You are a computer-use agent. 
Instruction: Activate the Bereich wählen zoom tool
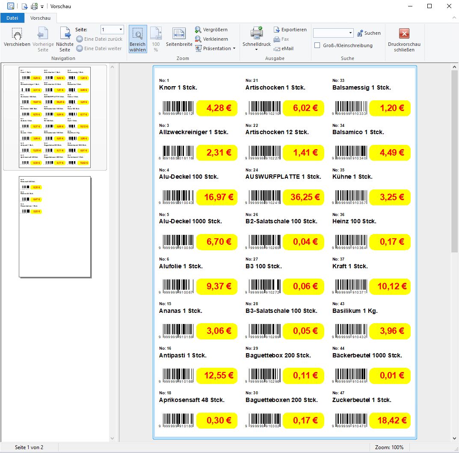click(138, 39)
